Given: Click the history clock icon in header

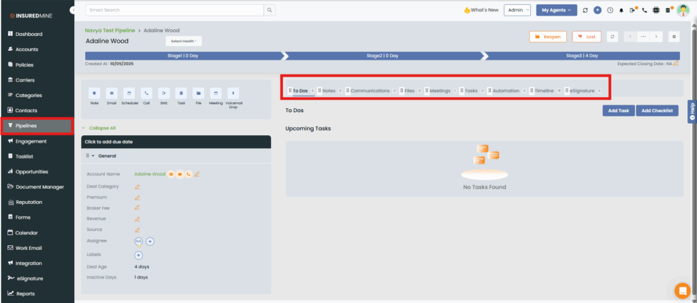Looking at the screenshot, I should (610, 10).
